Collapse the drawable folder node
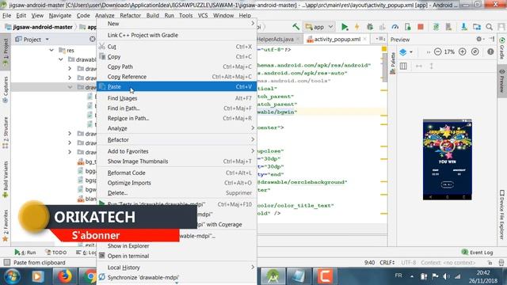Screen dimensions: 507x285 61,59
